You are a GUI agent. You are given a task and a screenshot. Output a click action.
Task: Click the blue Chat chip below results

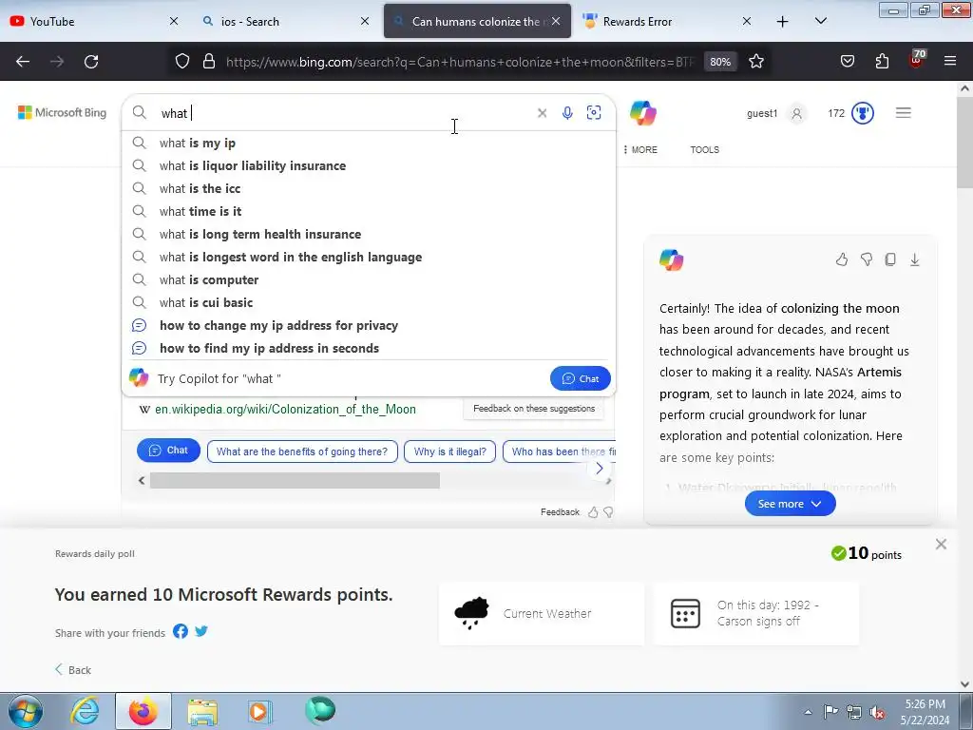tap(168, 450)
